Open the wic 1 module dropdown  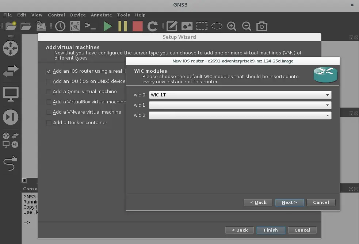coord(240,105)
